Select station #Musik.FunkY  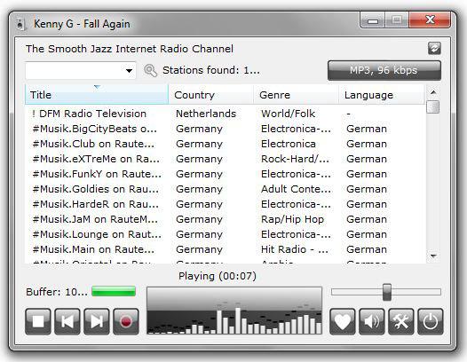tap(225, 174)
